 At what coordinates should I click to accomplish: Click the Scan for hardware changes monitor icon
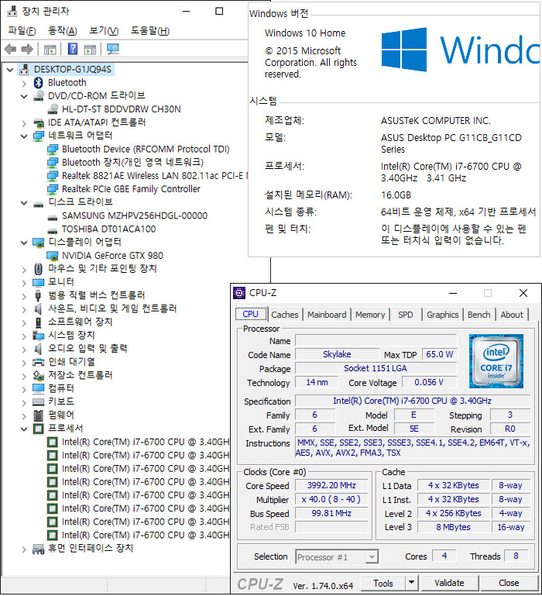[113, 49]
